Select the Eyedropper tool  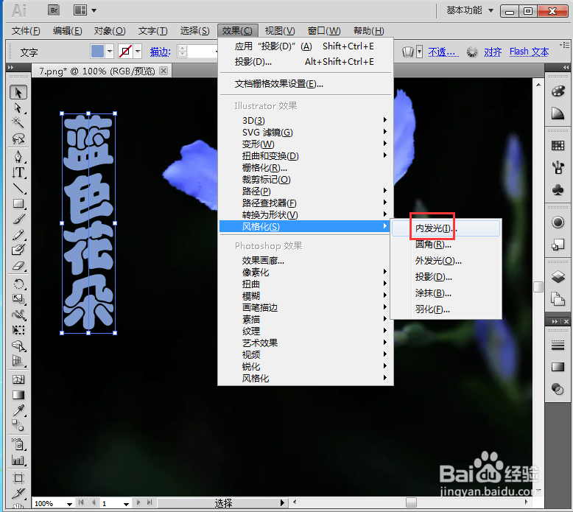click(18, 410)
